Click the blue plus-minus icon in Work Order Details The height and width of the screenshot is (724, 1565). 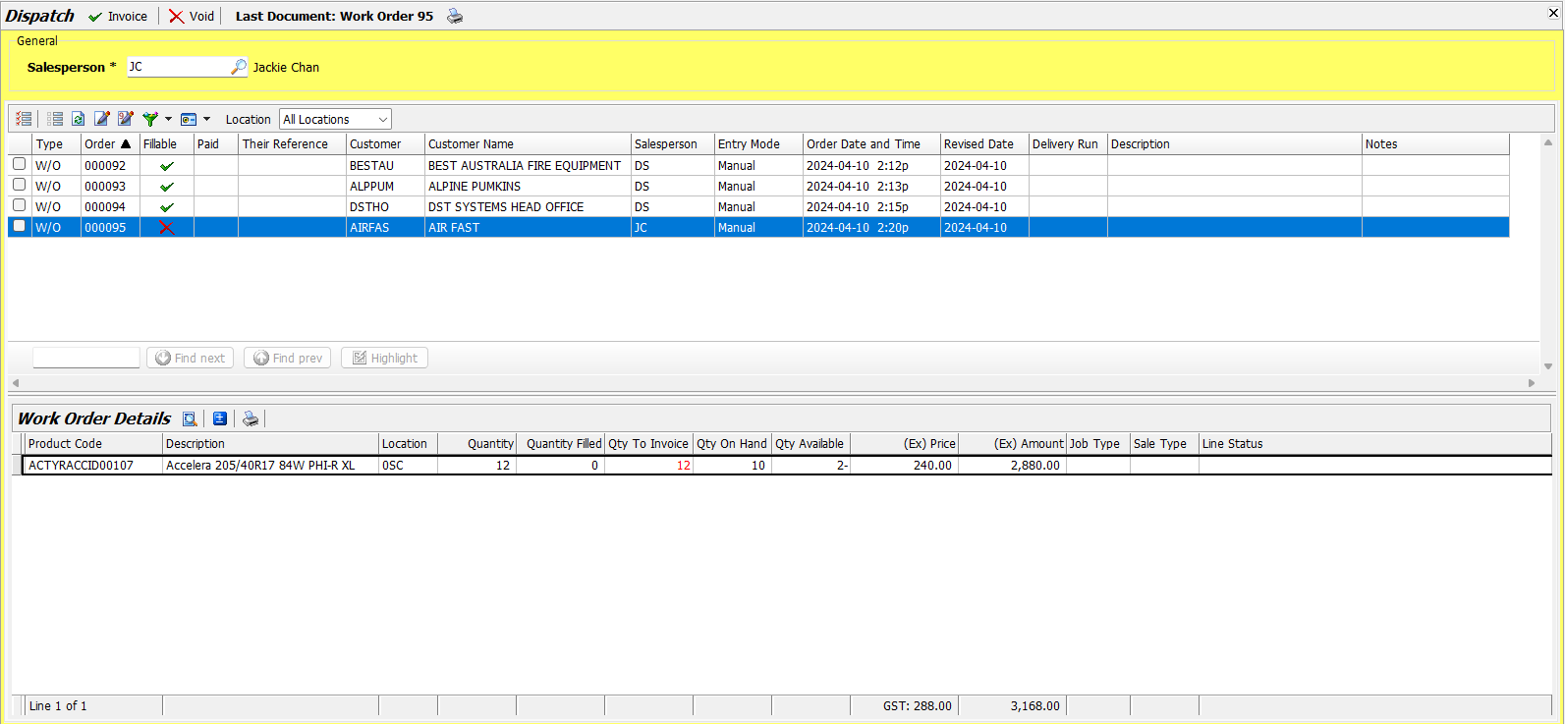(220, 418)
